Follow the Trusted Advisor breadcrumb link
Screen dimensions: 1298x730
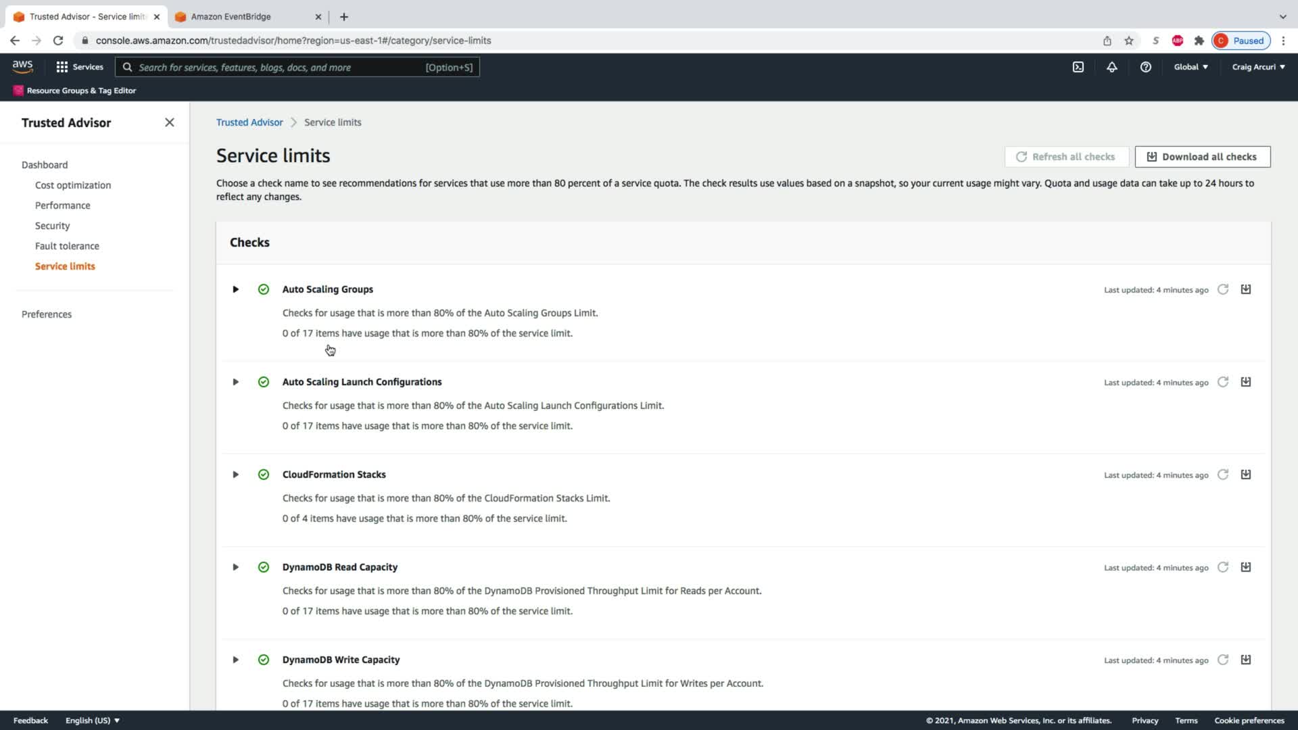pyautogui.click(x=249, y=122)
